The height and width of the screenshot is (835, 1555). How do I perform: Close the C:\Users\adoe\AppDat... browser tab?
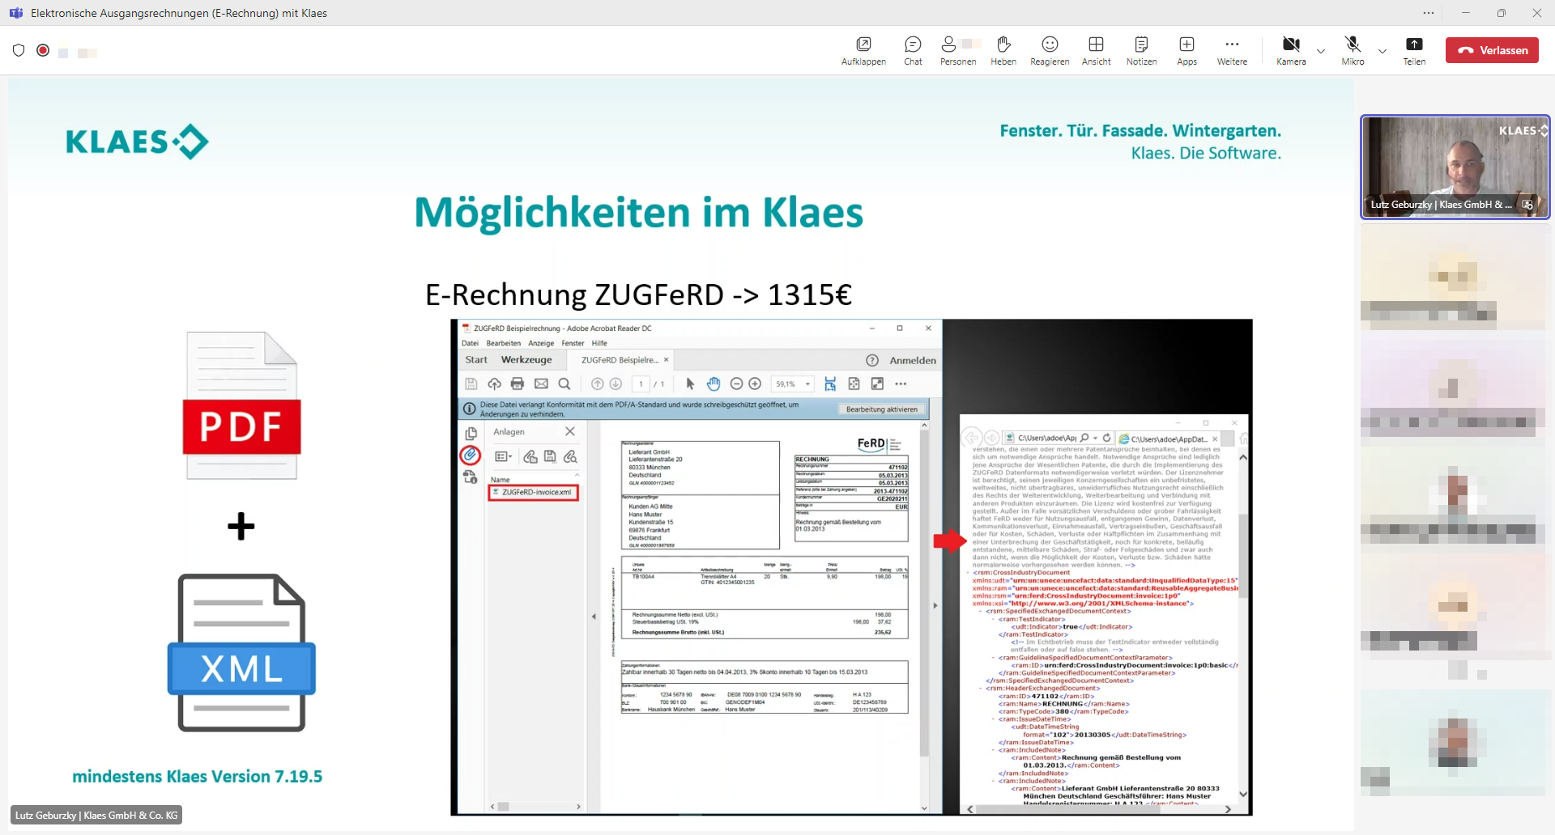click(1215, 439)
